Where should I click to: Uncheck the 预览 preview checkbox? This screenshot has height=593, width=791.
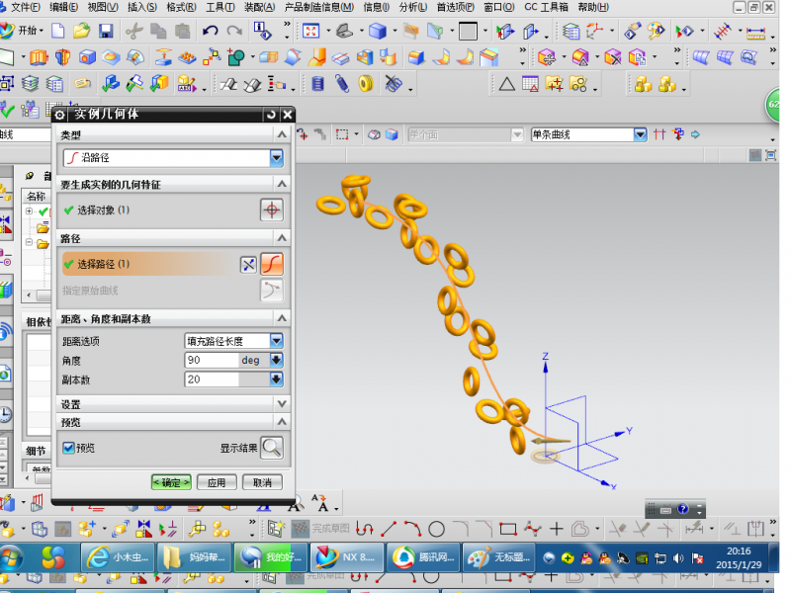68,448
